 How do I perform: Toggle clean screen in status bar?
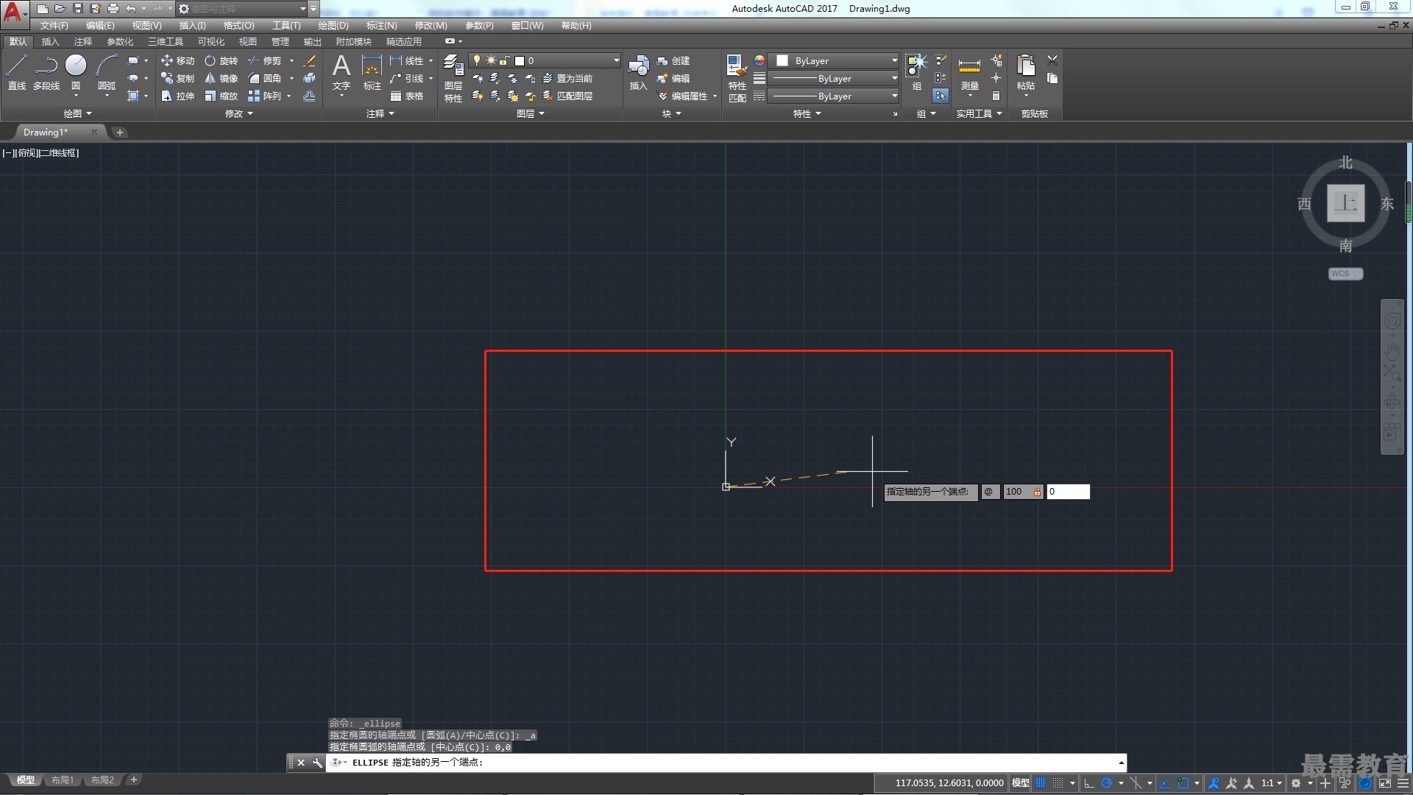[x=1385, y=783]
